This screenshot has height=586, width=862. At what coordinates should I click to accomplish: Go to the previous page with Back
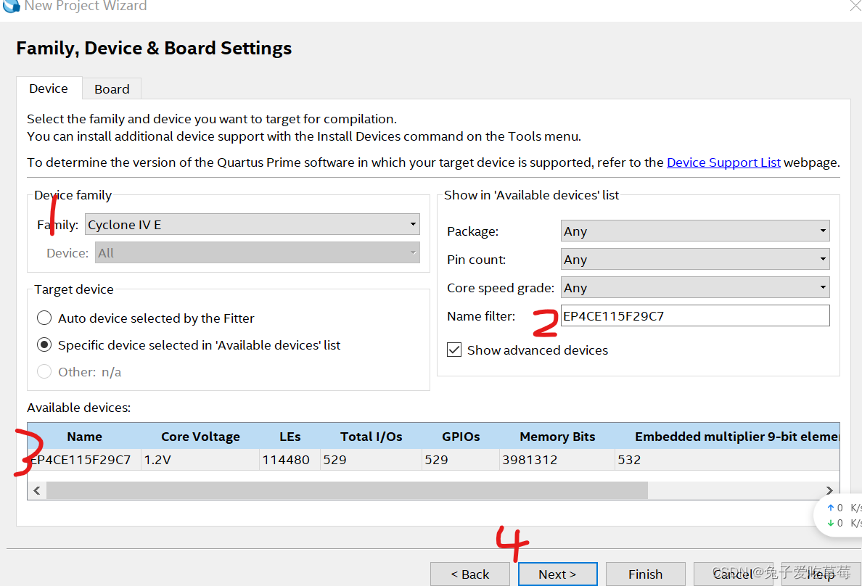pyautogui.click(x=469, y=574)
